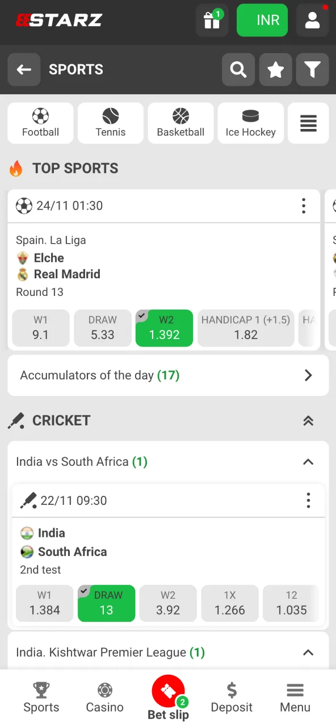The image size is (336, 727).
Task: Collapse the India vs South Africa match group
Action: click(308, 462)
